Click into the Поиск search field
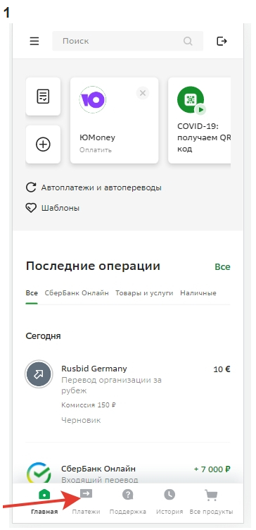 [x=127, y=42]
